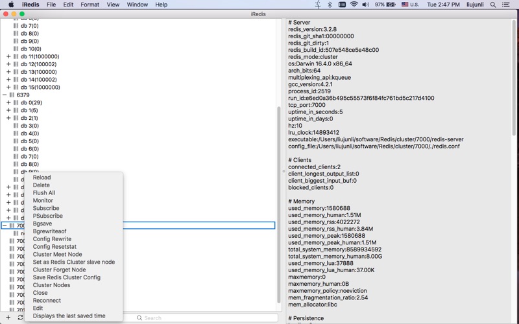The height and width of the screenshot is (324, 519).
Task: Select Set as Redis Cluster slave node
Action: coord(73,262)
